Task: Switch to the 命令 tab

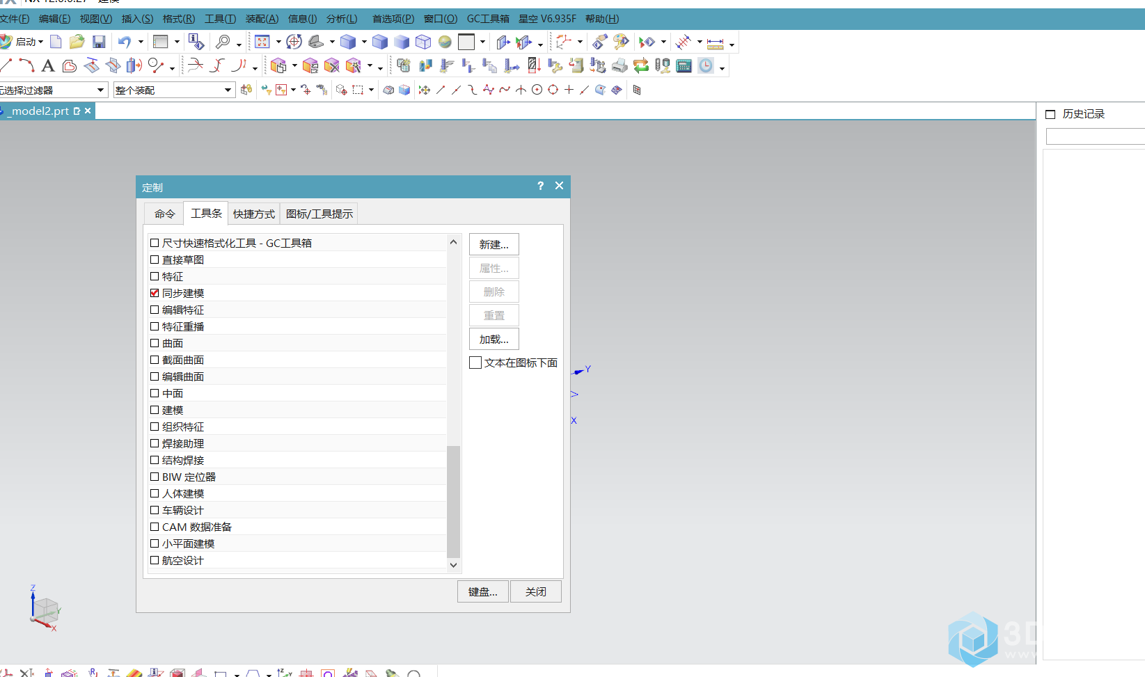Action: click(x=165, y=214)
